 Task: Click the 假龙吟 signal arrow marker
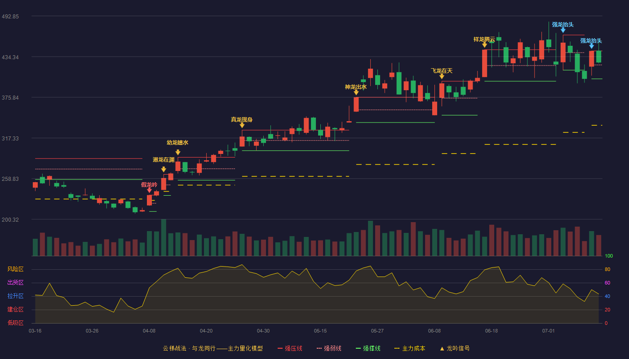pyautogui.click(x=149, y=190)
